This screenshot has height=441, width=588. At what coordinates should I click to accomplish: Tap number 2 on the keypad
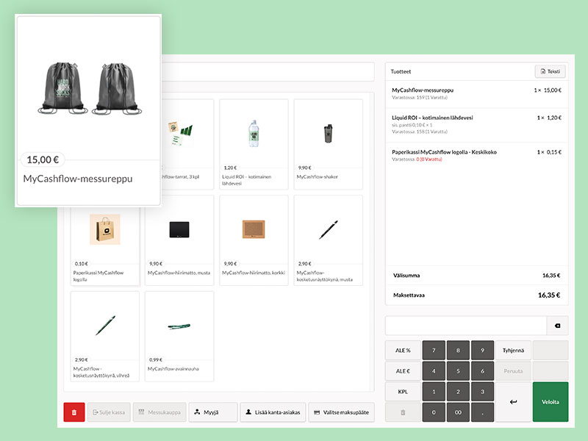458,392
